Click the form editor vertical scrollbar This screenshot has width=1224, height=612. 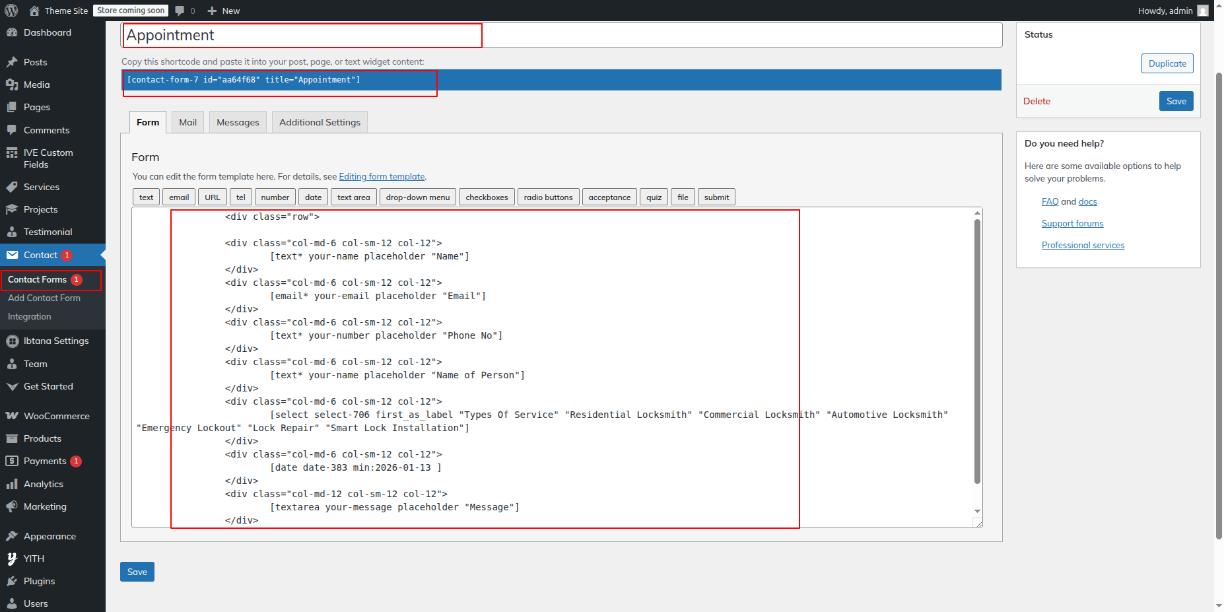coord(977,350)
